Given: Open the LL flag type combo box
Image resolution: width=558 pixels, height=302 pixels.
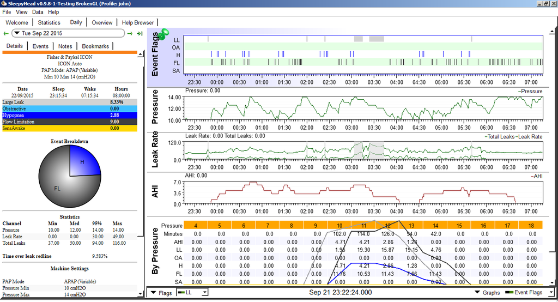Looking at the screenshot, I should [192, 292].
